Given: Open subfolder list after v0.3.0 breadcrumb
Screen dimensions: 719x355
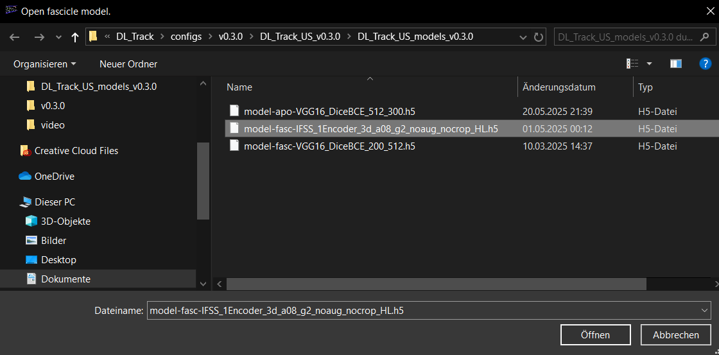Looking at the screenshot, I should point(251,37).
